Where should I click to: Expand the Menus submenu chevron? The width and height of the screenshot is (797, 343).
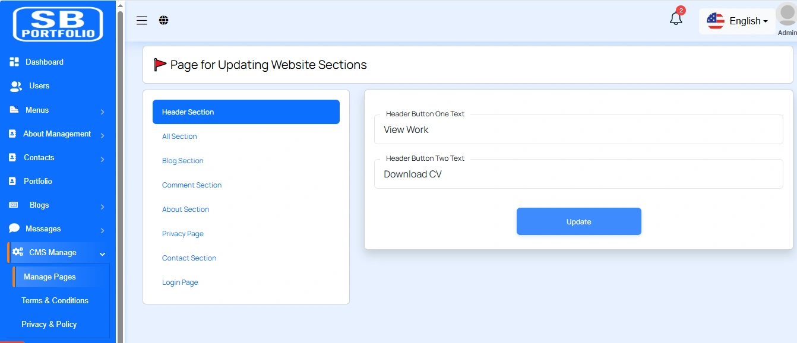click(103, 112)
